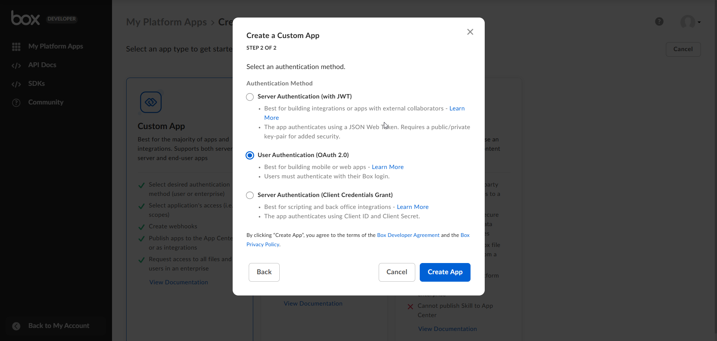Select the API Docs code icon
This screenshot has height=341, width=717.
[16, 65]
